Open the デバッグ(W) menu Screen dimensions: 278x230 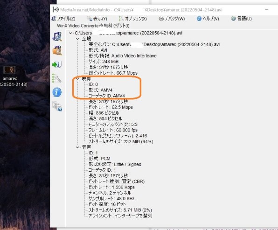(x=172, y=19)
